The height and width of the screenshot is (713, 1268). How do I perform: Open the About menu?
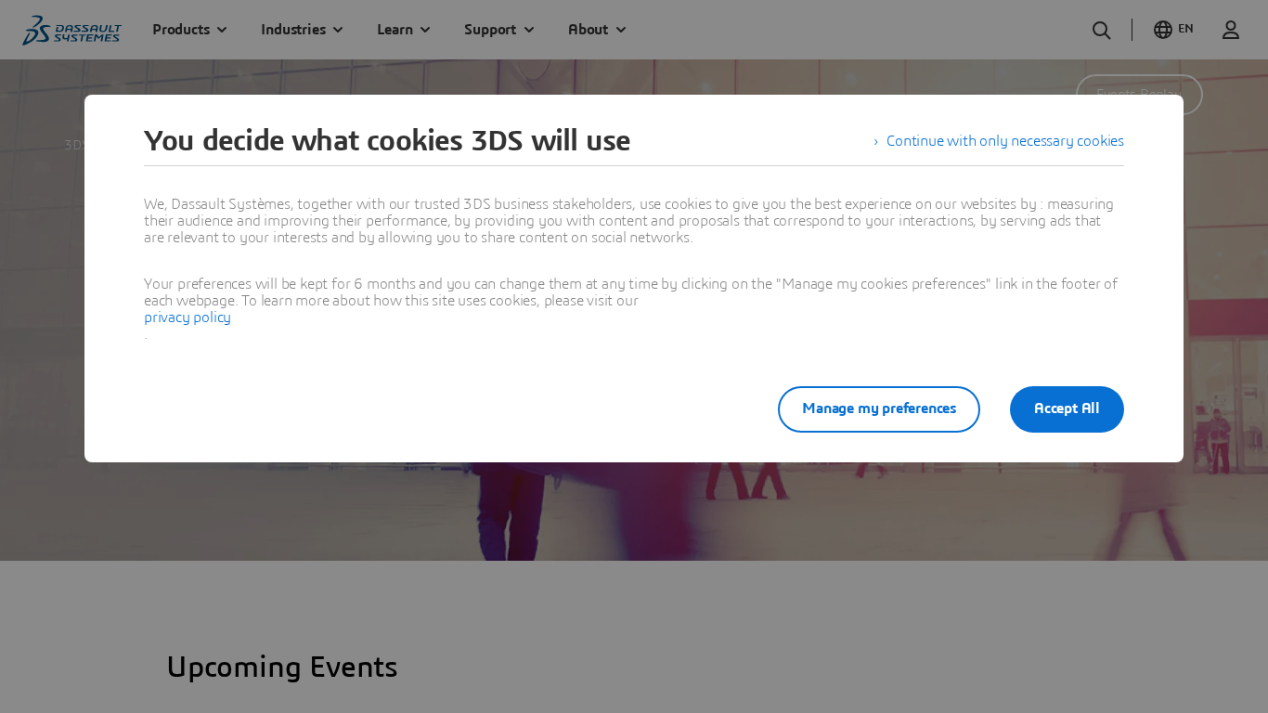(588, 30)
